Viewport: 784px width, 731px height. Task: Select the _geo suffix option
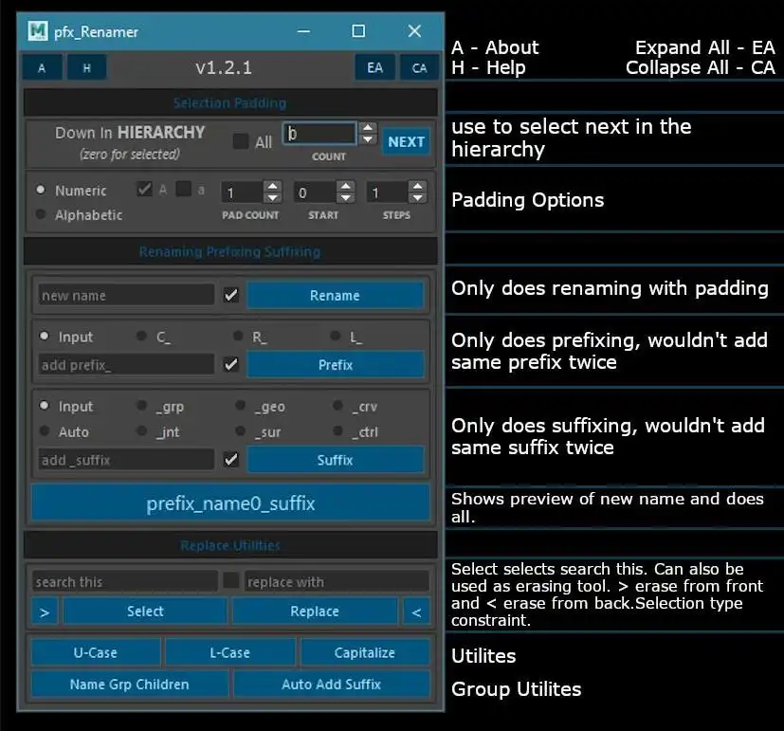click(241, 406)
